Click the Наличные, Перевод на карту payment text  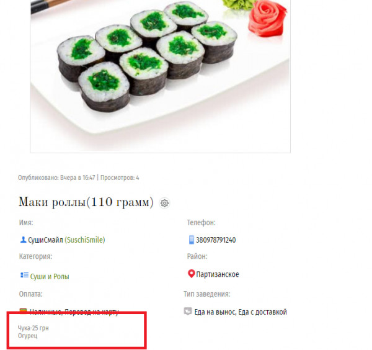(x=74, y=312)
